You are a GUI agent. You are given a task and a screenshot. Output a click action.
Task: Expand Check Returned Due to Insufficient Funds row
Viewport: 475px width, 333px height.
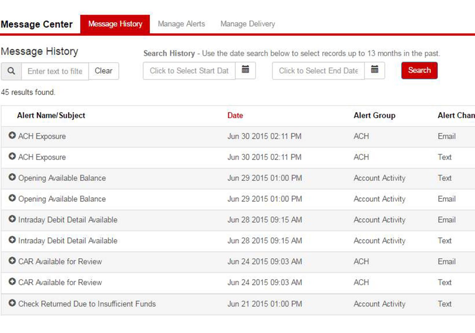12,303
